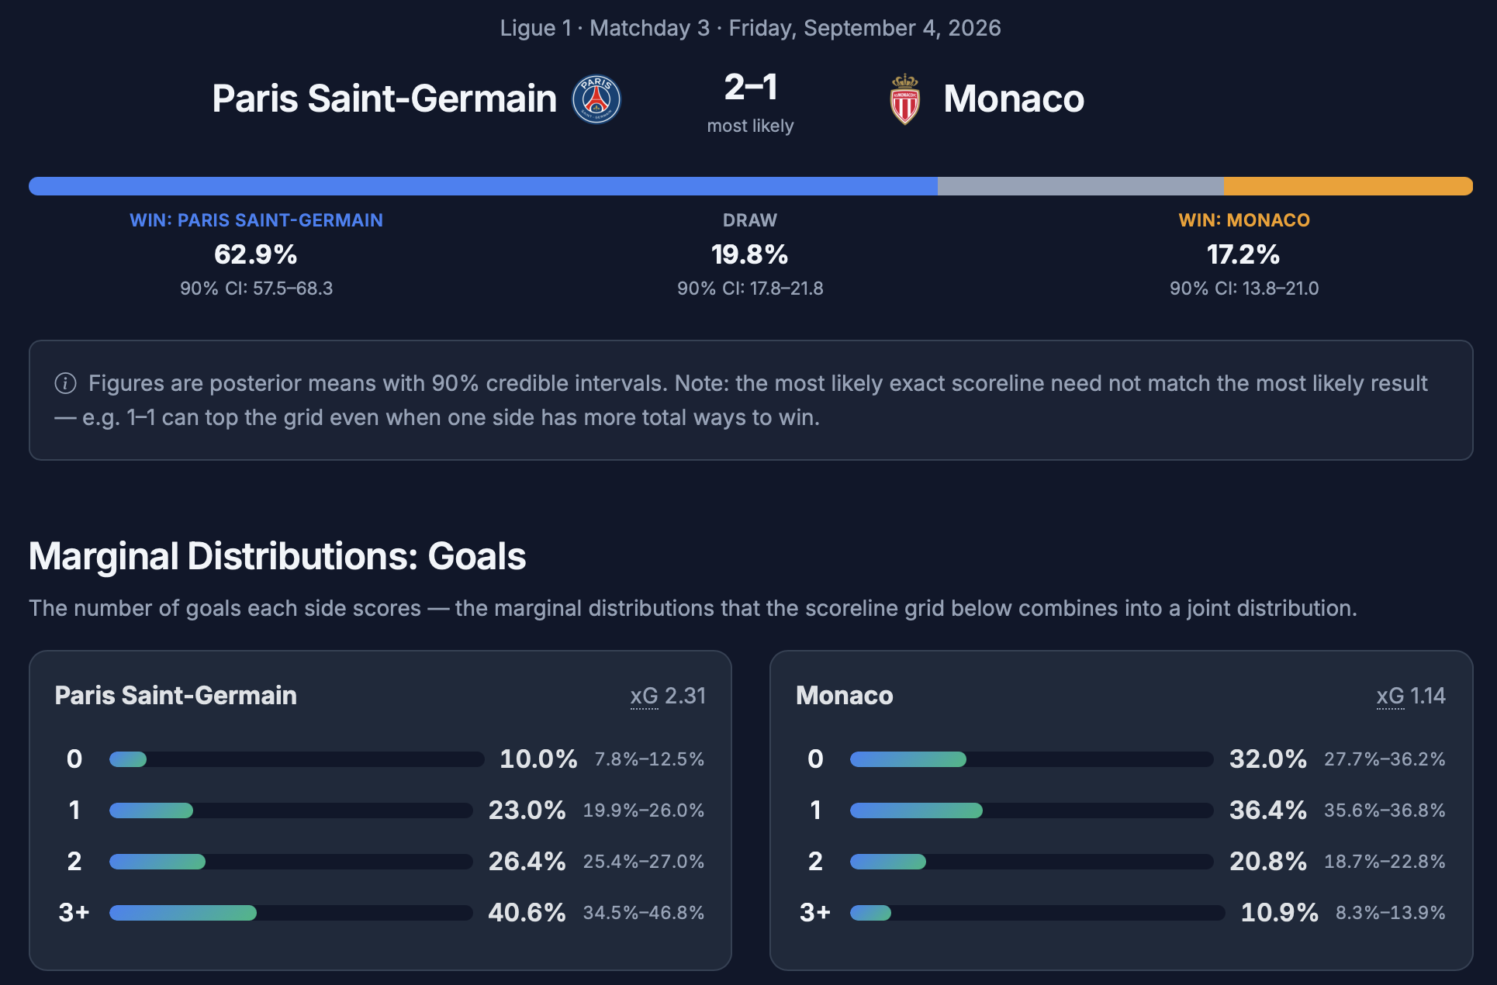Click the xG 1.14 label for Monaco

[x=1411, y=696]
